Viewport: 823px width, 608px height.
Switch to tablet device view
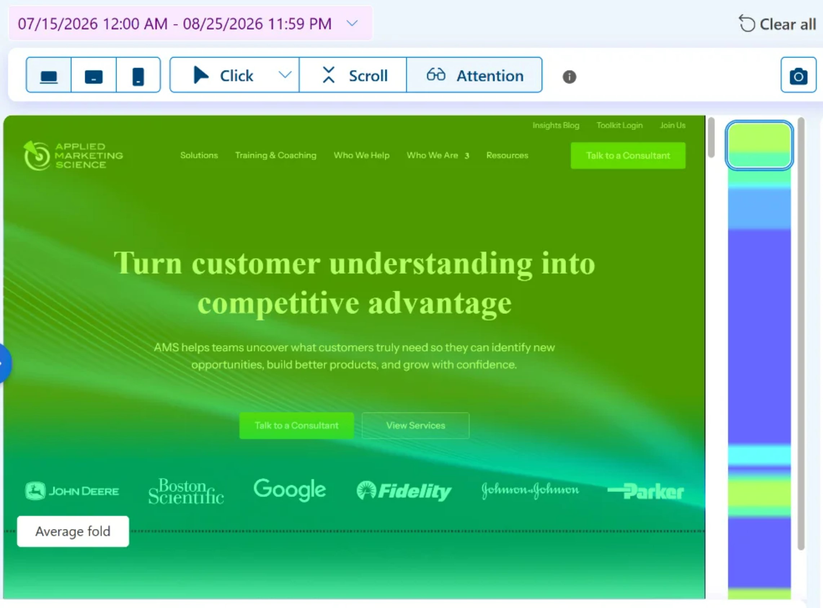(x=94, y=75)
